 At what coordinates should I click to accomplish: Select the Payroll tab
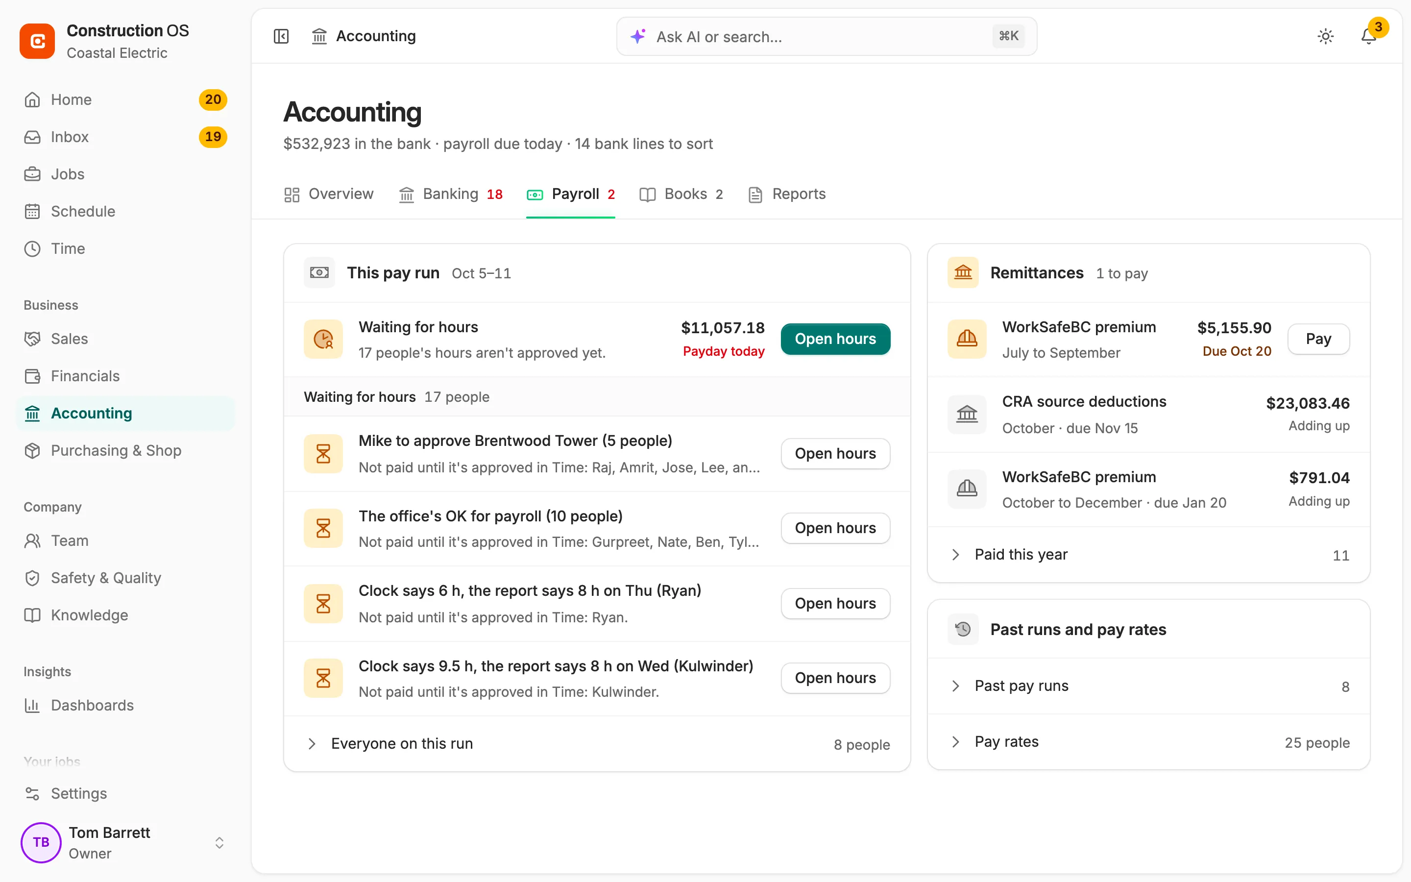(570, 194)
